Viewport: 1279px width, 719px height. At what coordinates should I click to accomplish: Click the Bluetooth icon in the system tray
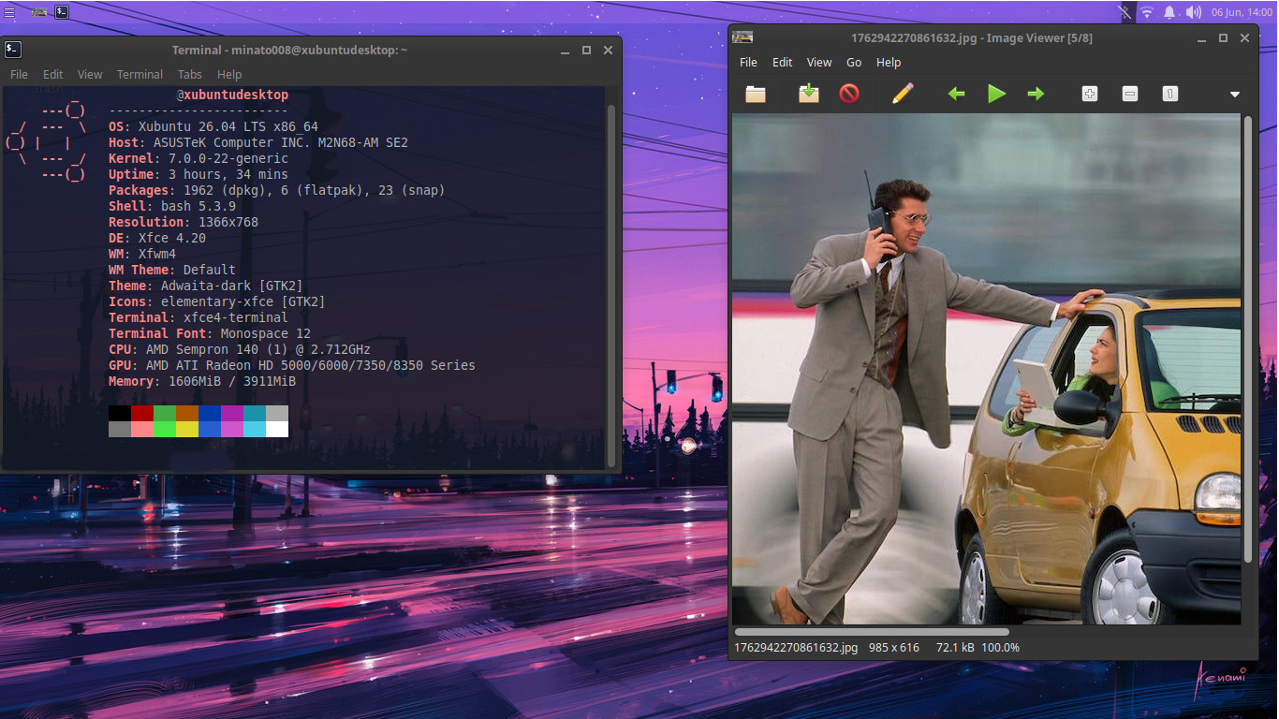1125,12
